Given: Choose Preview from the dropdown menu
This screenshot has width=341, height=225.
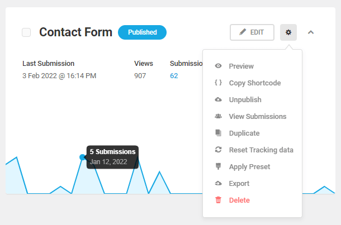Looking at the screenshot, I should (x=241, y=66).
